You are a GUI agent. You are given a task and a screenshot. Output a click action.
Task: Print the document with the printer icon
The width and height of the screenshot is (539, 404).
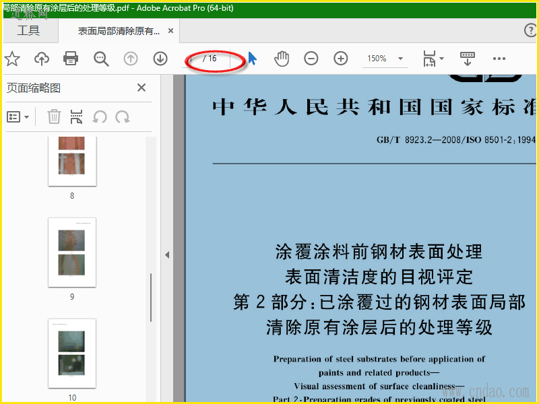pyautogui.click(x=71, y=59)
